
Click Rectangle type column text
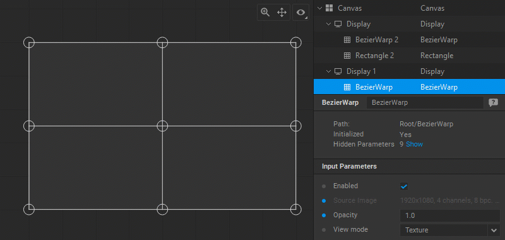click(x=437, y=56)
